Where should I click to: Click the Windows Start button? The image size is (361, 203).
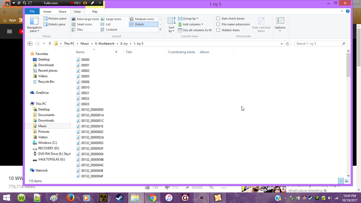point(6,198)
